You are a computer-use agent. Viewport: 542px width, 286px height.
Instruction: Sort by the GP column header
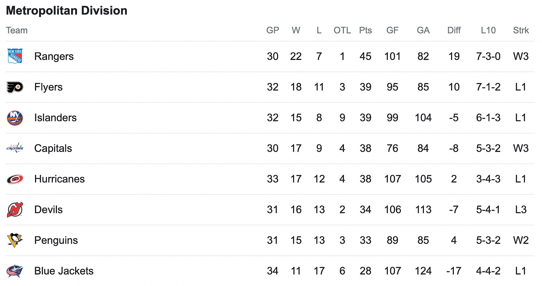(273, 31)
